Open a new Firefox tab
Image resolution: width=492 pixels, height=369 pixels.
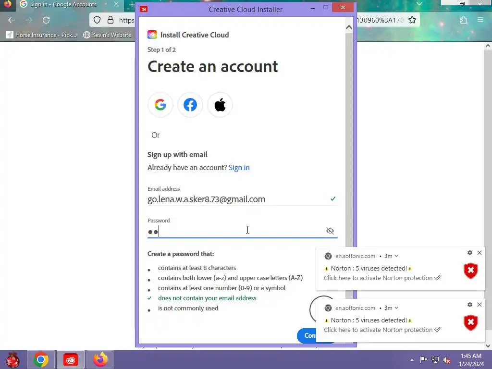click(x=132, y=4)
